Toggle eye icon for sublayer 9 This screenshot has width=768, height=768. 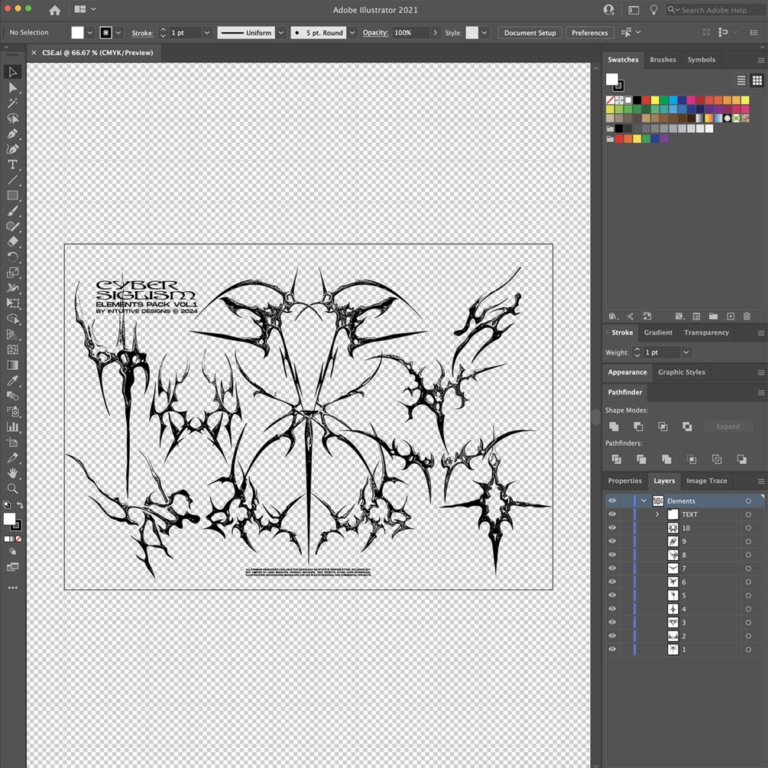(612, 541)
